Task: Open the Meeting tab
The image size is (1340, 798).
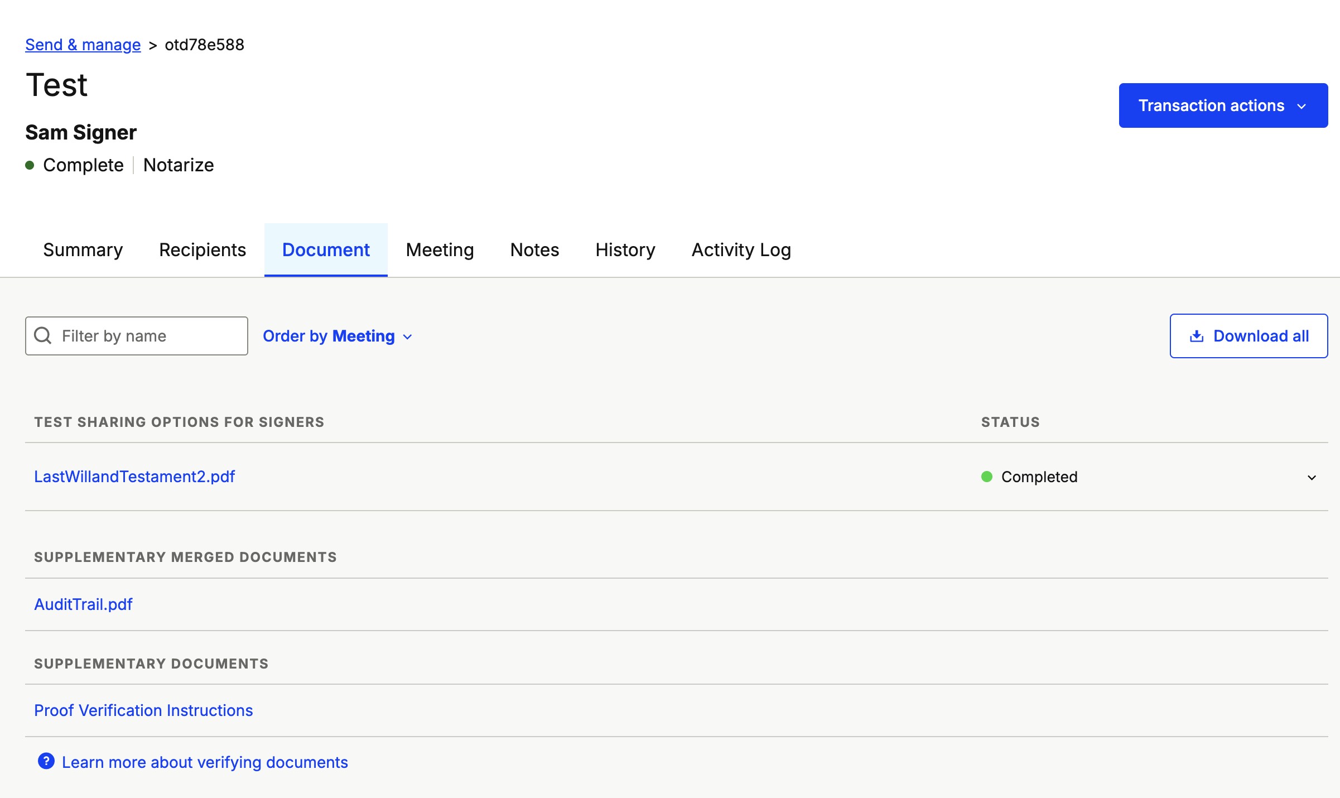Action: point(440,249)
